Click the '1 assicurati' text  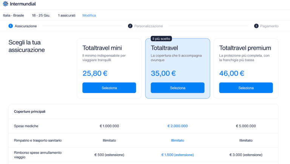[67, 15]
